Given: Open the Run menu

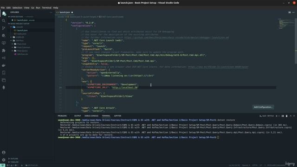Looking at the screenshot, I should point(38,8).
